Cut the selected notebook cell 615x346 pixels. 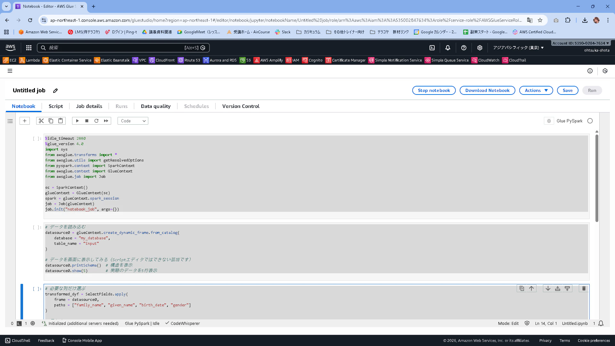click(x=41, y=121)
